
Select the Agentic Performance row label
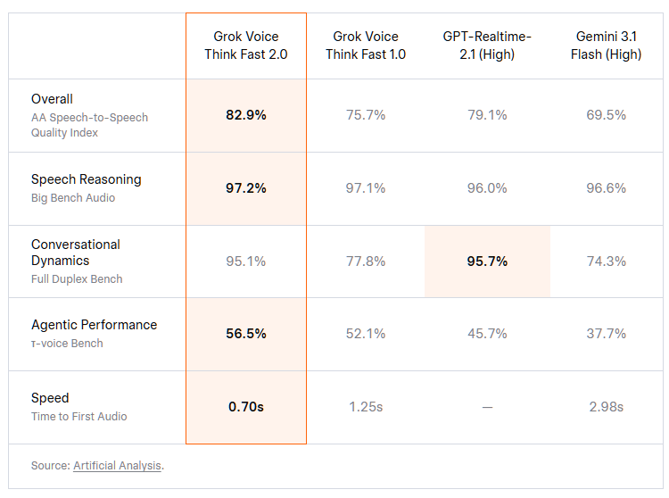[x=95, y=325]
